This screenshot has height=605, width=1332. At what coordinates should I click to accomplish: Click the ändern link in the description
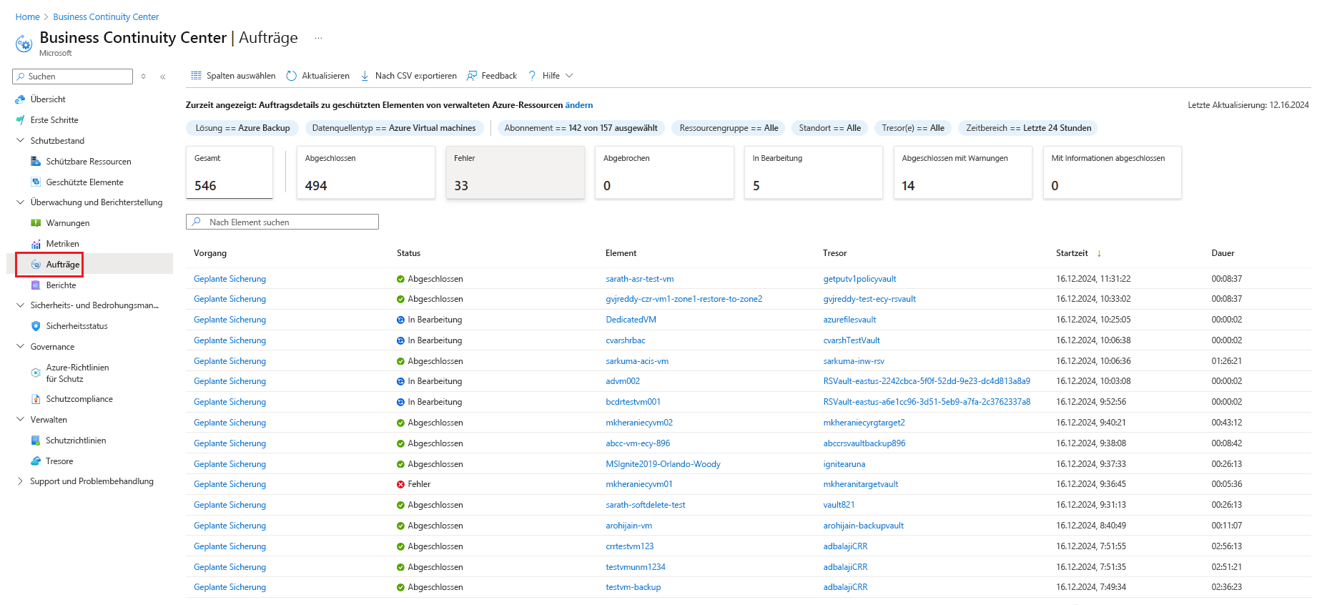coord(579,105)
